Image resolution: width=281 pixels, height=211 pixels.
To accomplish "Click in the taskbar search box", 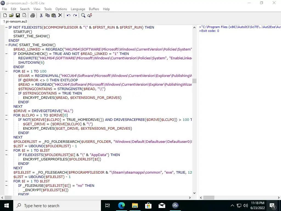I will 57,206.
